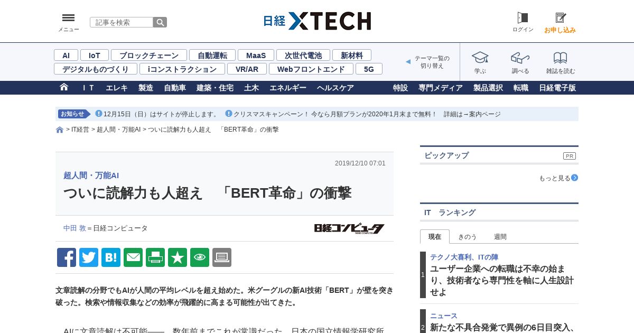Image resolution: width=634 pixels, height=333 pixels.
Task: Select the MaaS theme tag
Action: (x=256, y=55)
